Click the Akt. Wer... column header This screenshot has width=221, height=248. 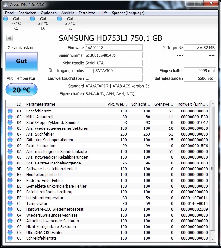(117, 104)
